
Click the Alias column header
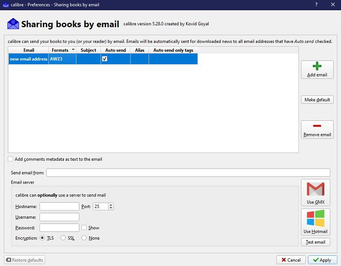[139, 50]
